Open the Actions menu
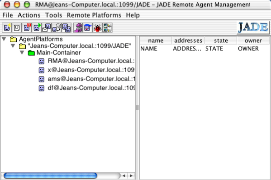This screenshot has width=271, height=180. (29, 15)
